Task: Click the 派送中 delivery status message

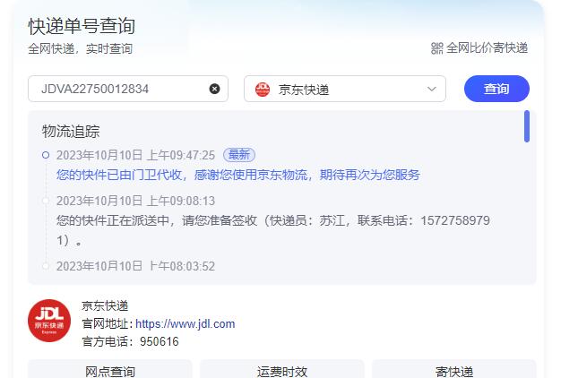Action: [x=272, y=230]
